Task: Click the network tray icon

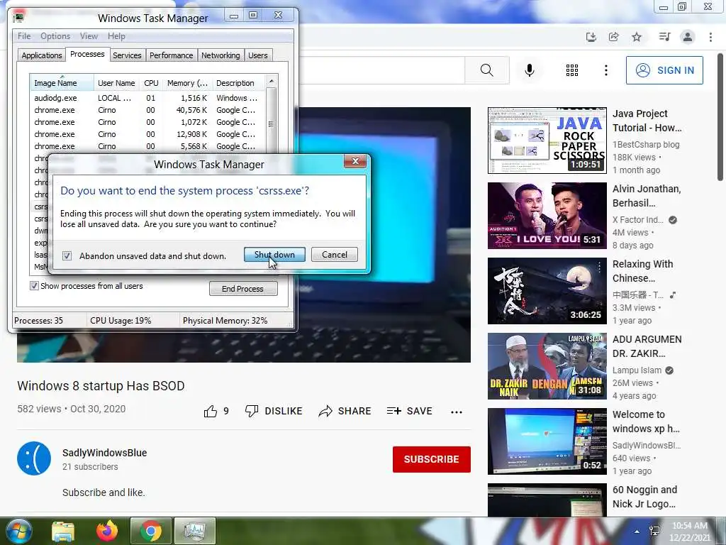Action: (x=654, y=531)
